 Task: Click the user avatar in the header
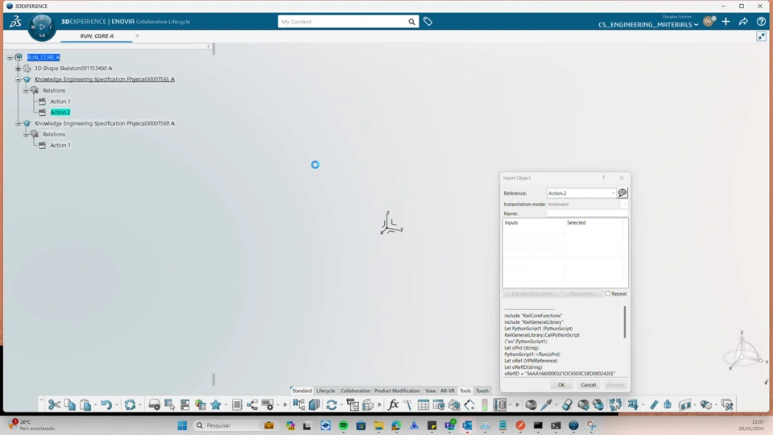coord(709,22)
